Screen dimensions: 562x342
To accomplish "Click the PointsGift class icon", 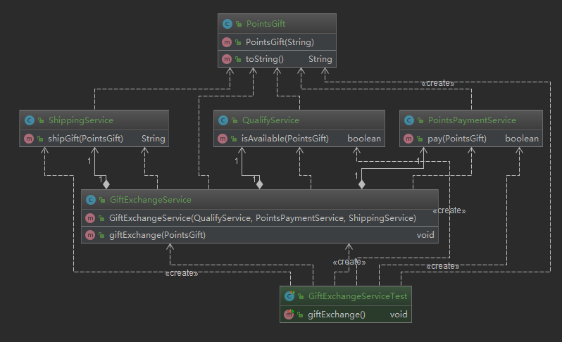I will tap(227, 24).
